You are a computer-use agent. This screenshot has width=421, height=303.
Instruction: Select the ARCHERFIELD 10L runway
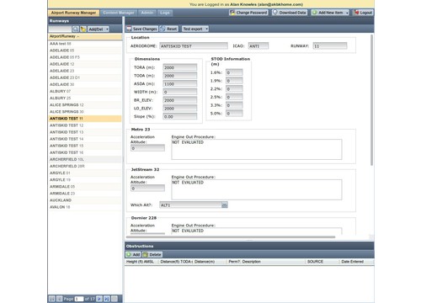[85, 159]
